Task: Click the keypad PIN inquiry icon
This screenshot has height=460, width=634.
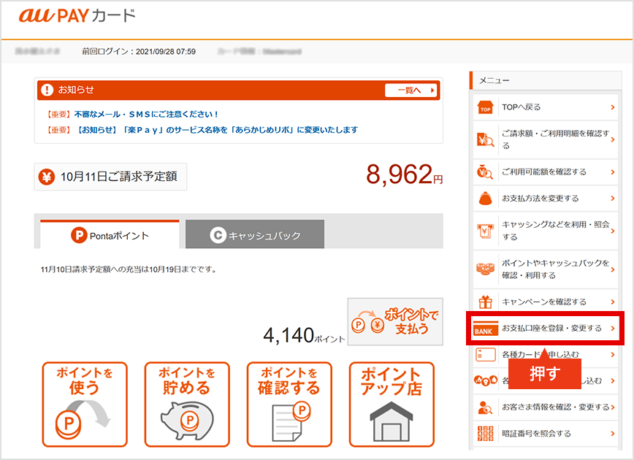Action: [485, 433]
